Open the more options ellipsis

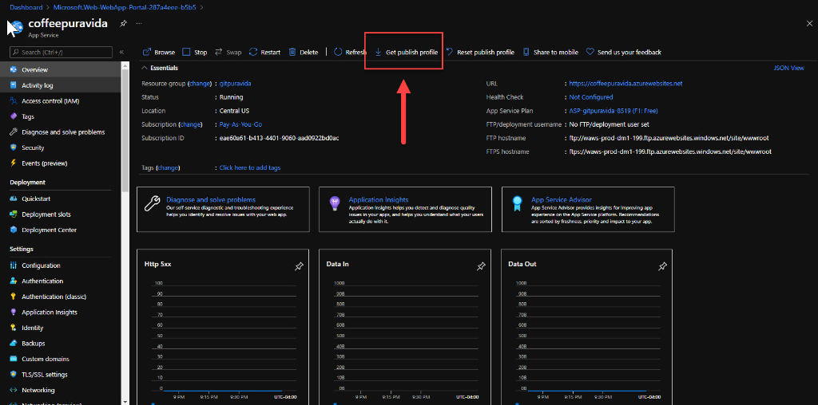pyautogui.click(x=139, y=23)
